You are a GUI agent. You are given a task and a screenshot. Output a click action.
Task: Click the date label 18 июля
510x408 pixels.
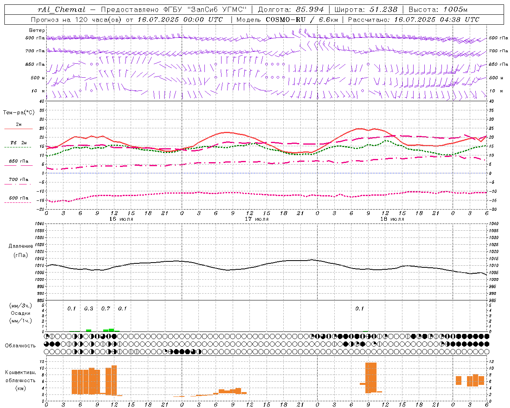(392, 219)
